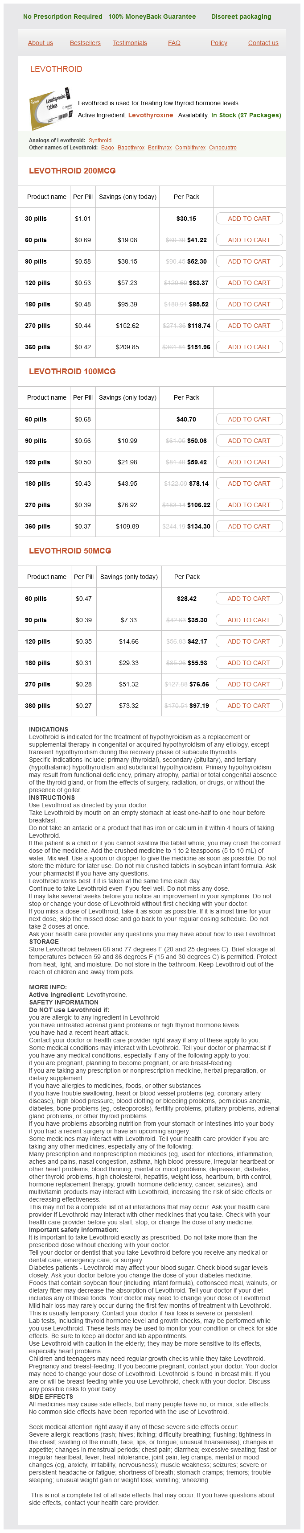Viewport: 304px width, 1533px height.
Task: Add 30 pills of 200mcg to cart
Action: point(249,219)
